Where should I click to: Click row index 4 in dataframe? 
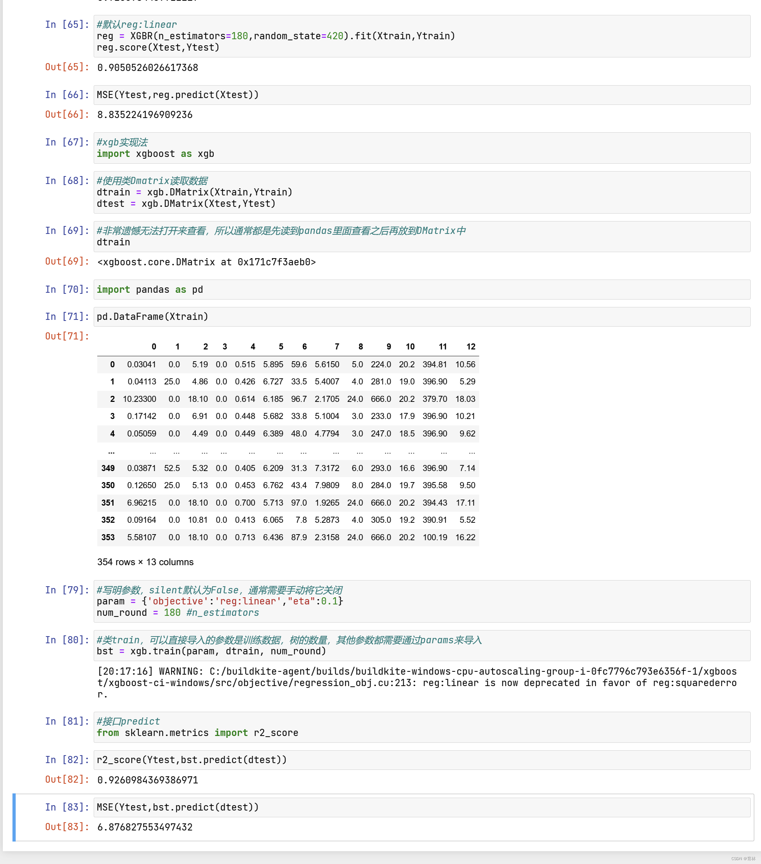pyautogui.click(x=112, y=434)
